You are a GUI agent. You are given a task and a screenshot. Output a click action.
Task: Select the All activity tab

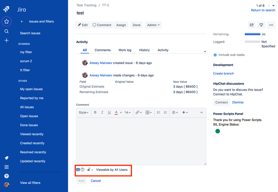pos(85,50)
